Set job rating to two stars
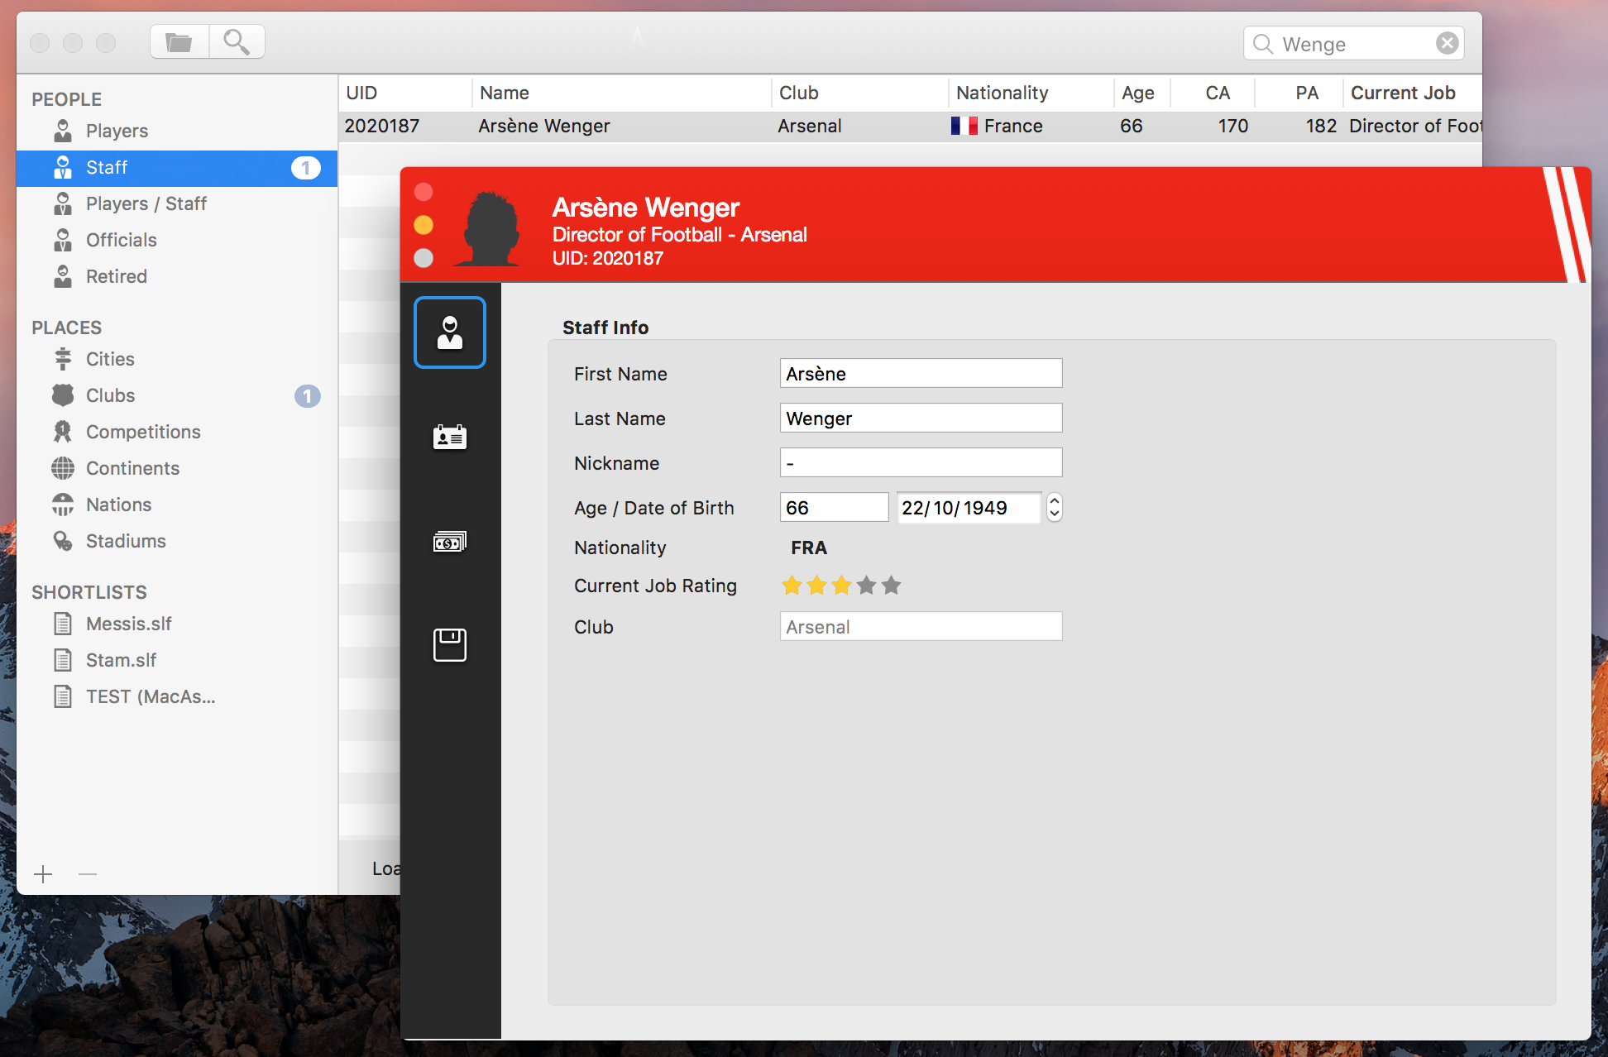1608x1057 pixels. [x=816, y=586]
